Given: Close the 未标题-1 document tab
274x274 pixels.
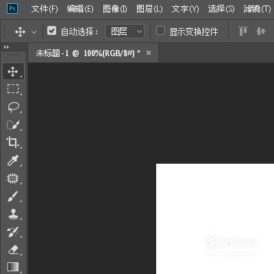Looking at the screenshot, I should coord(149,53).
